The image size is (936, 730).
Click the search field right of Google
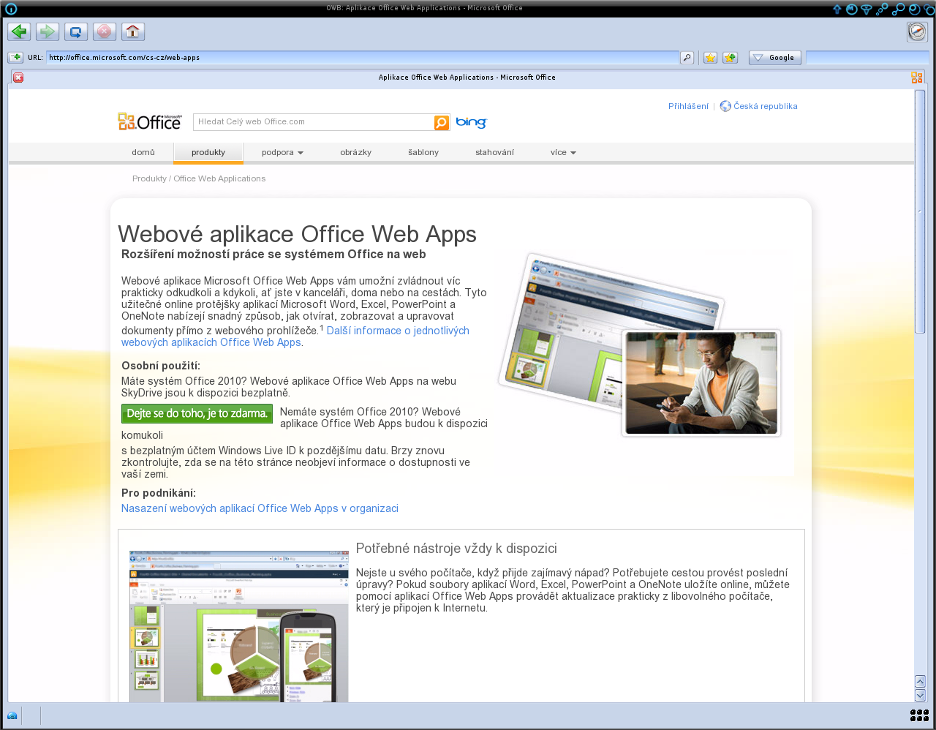point(867,58)
